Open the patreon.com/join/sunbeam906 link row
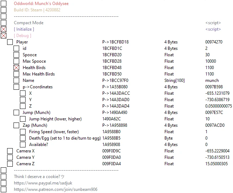Screen dimensions: 233x193 pyautogui.click(x=56, y=189)
